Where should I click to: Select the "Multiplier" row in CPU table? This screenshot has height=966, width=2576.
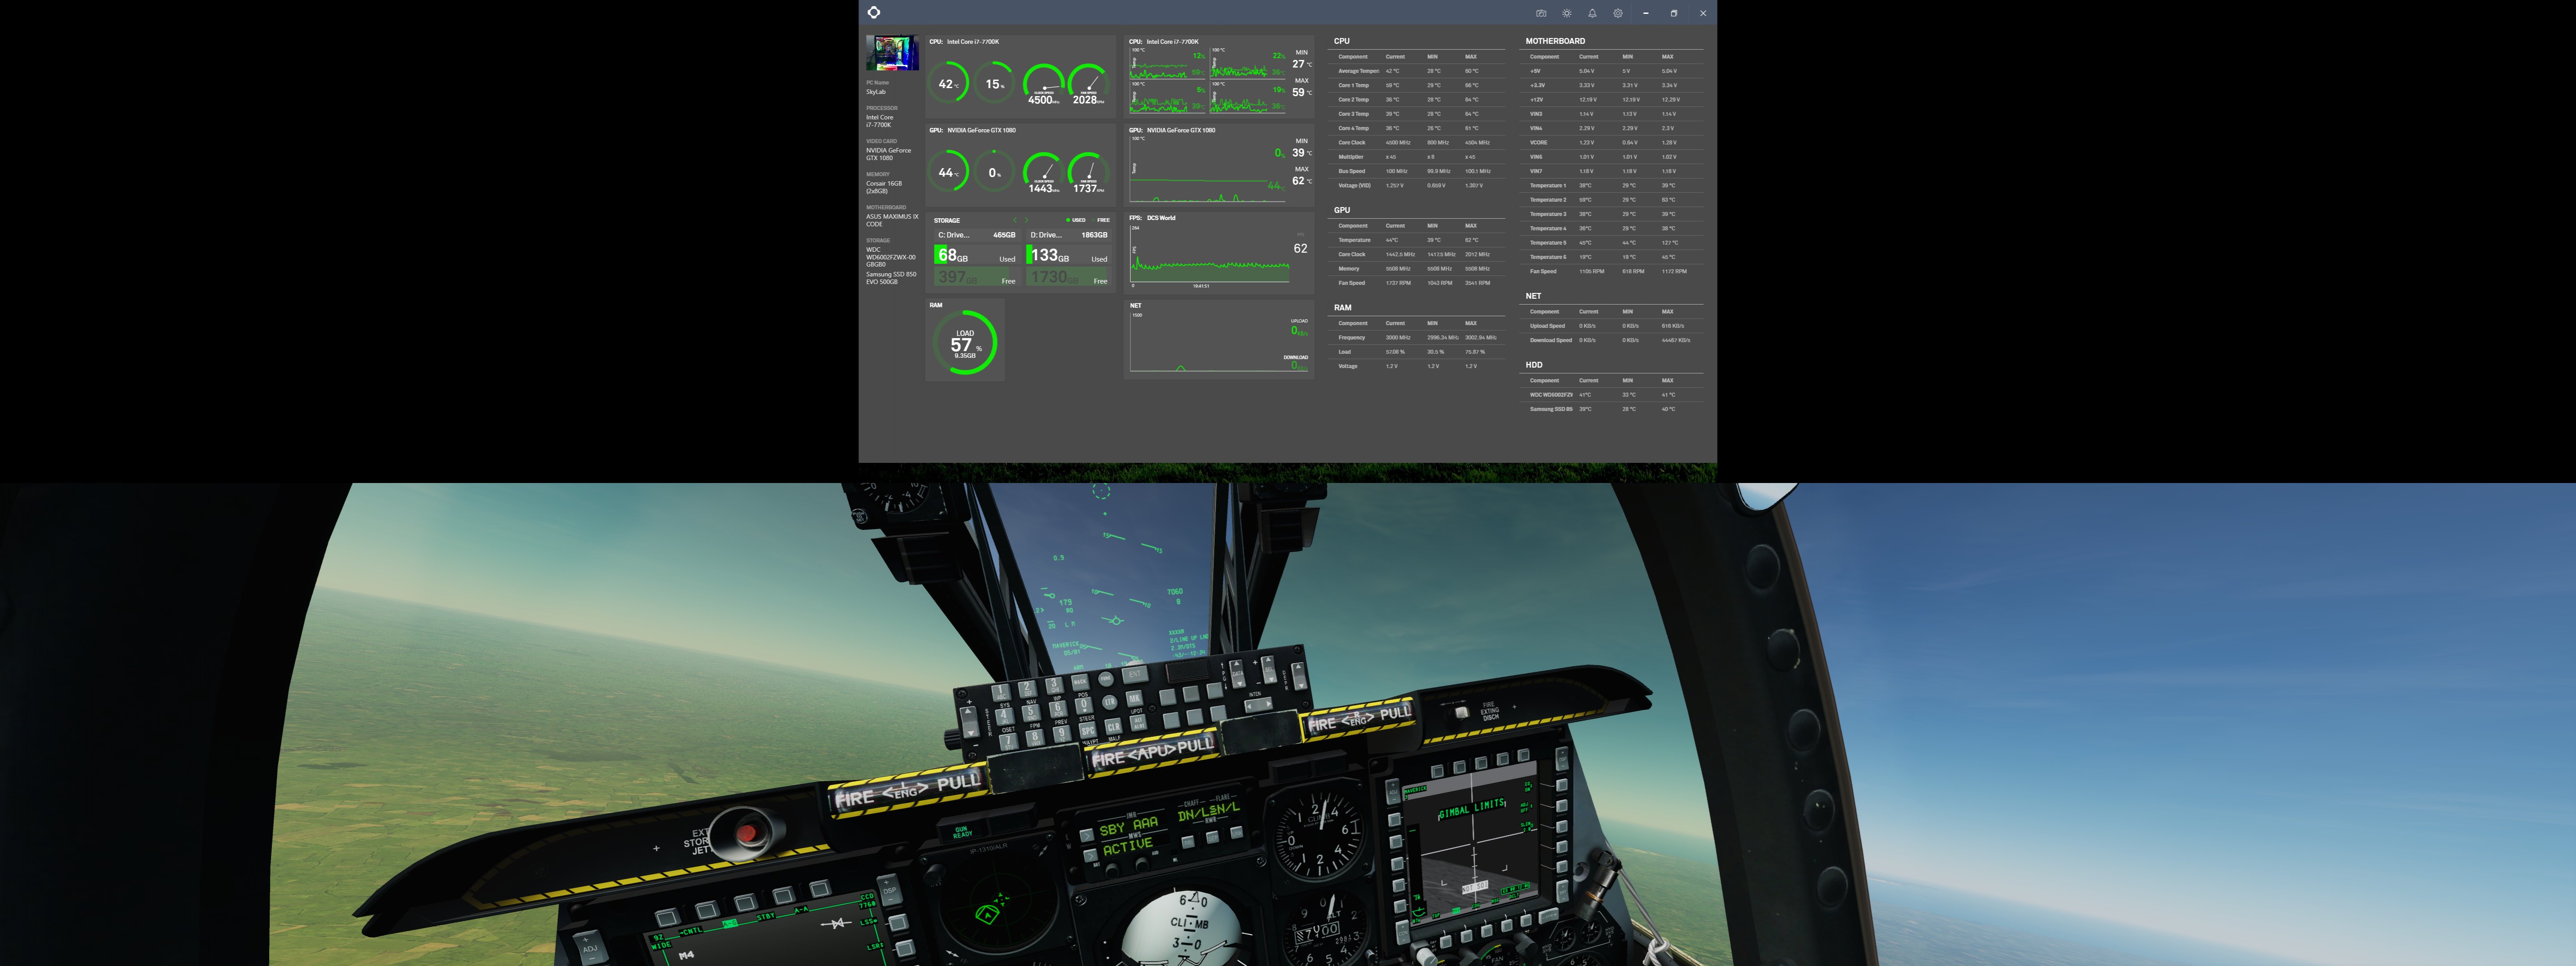(x=1416, y=157)
